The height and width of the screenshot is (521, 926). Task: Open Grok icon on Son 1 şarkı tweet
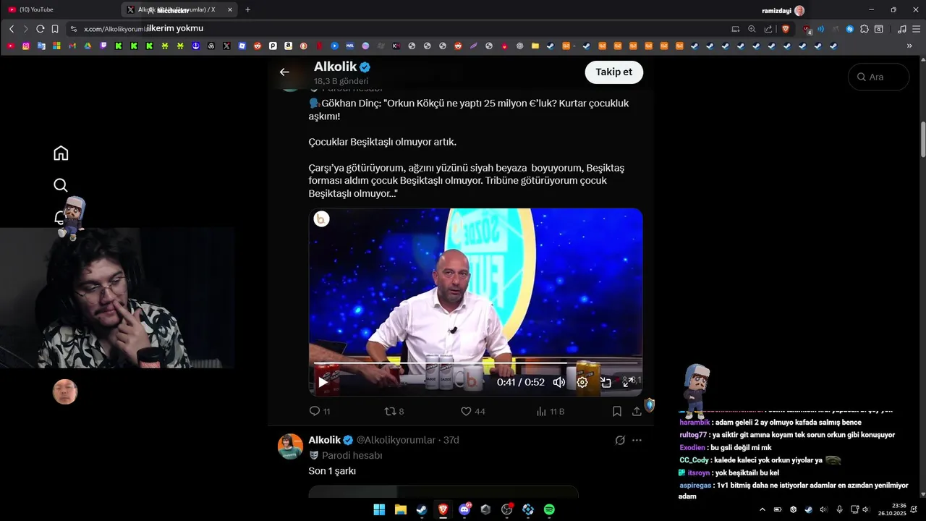(620, 440)
